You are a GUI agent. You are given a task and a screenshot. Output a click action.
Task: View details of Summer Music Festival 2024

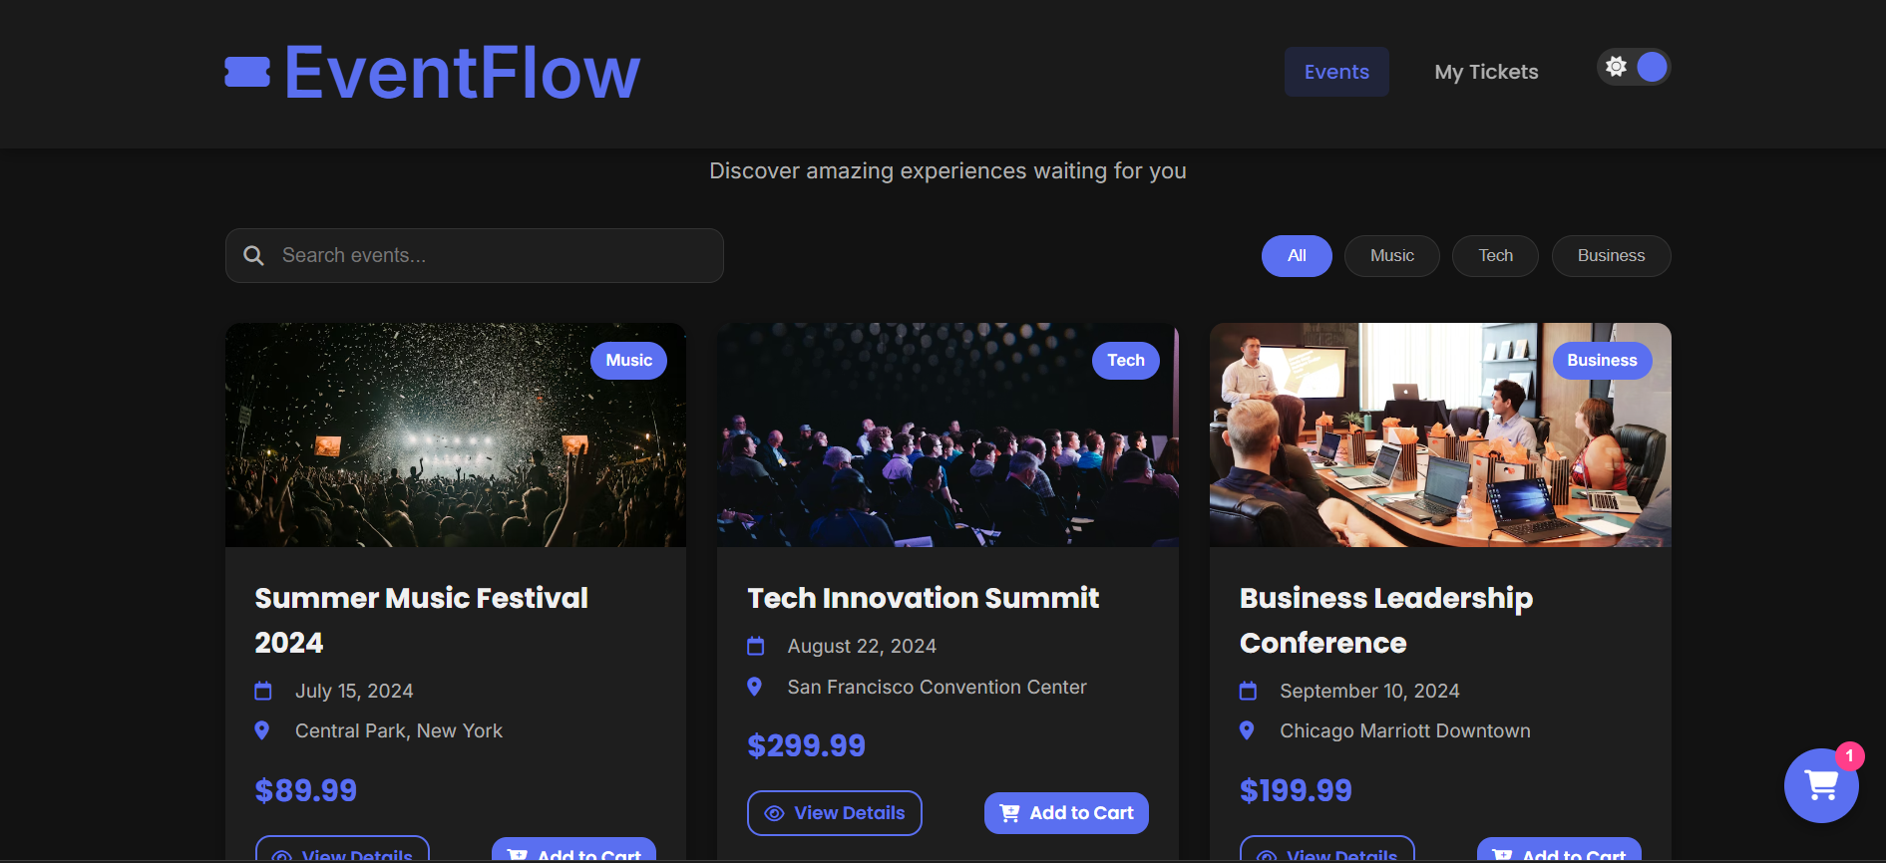342,855
